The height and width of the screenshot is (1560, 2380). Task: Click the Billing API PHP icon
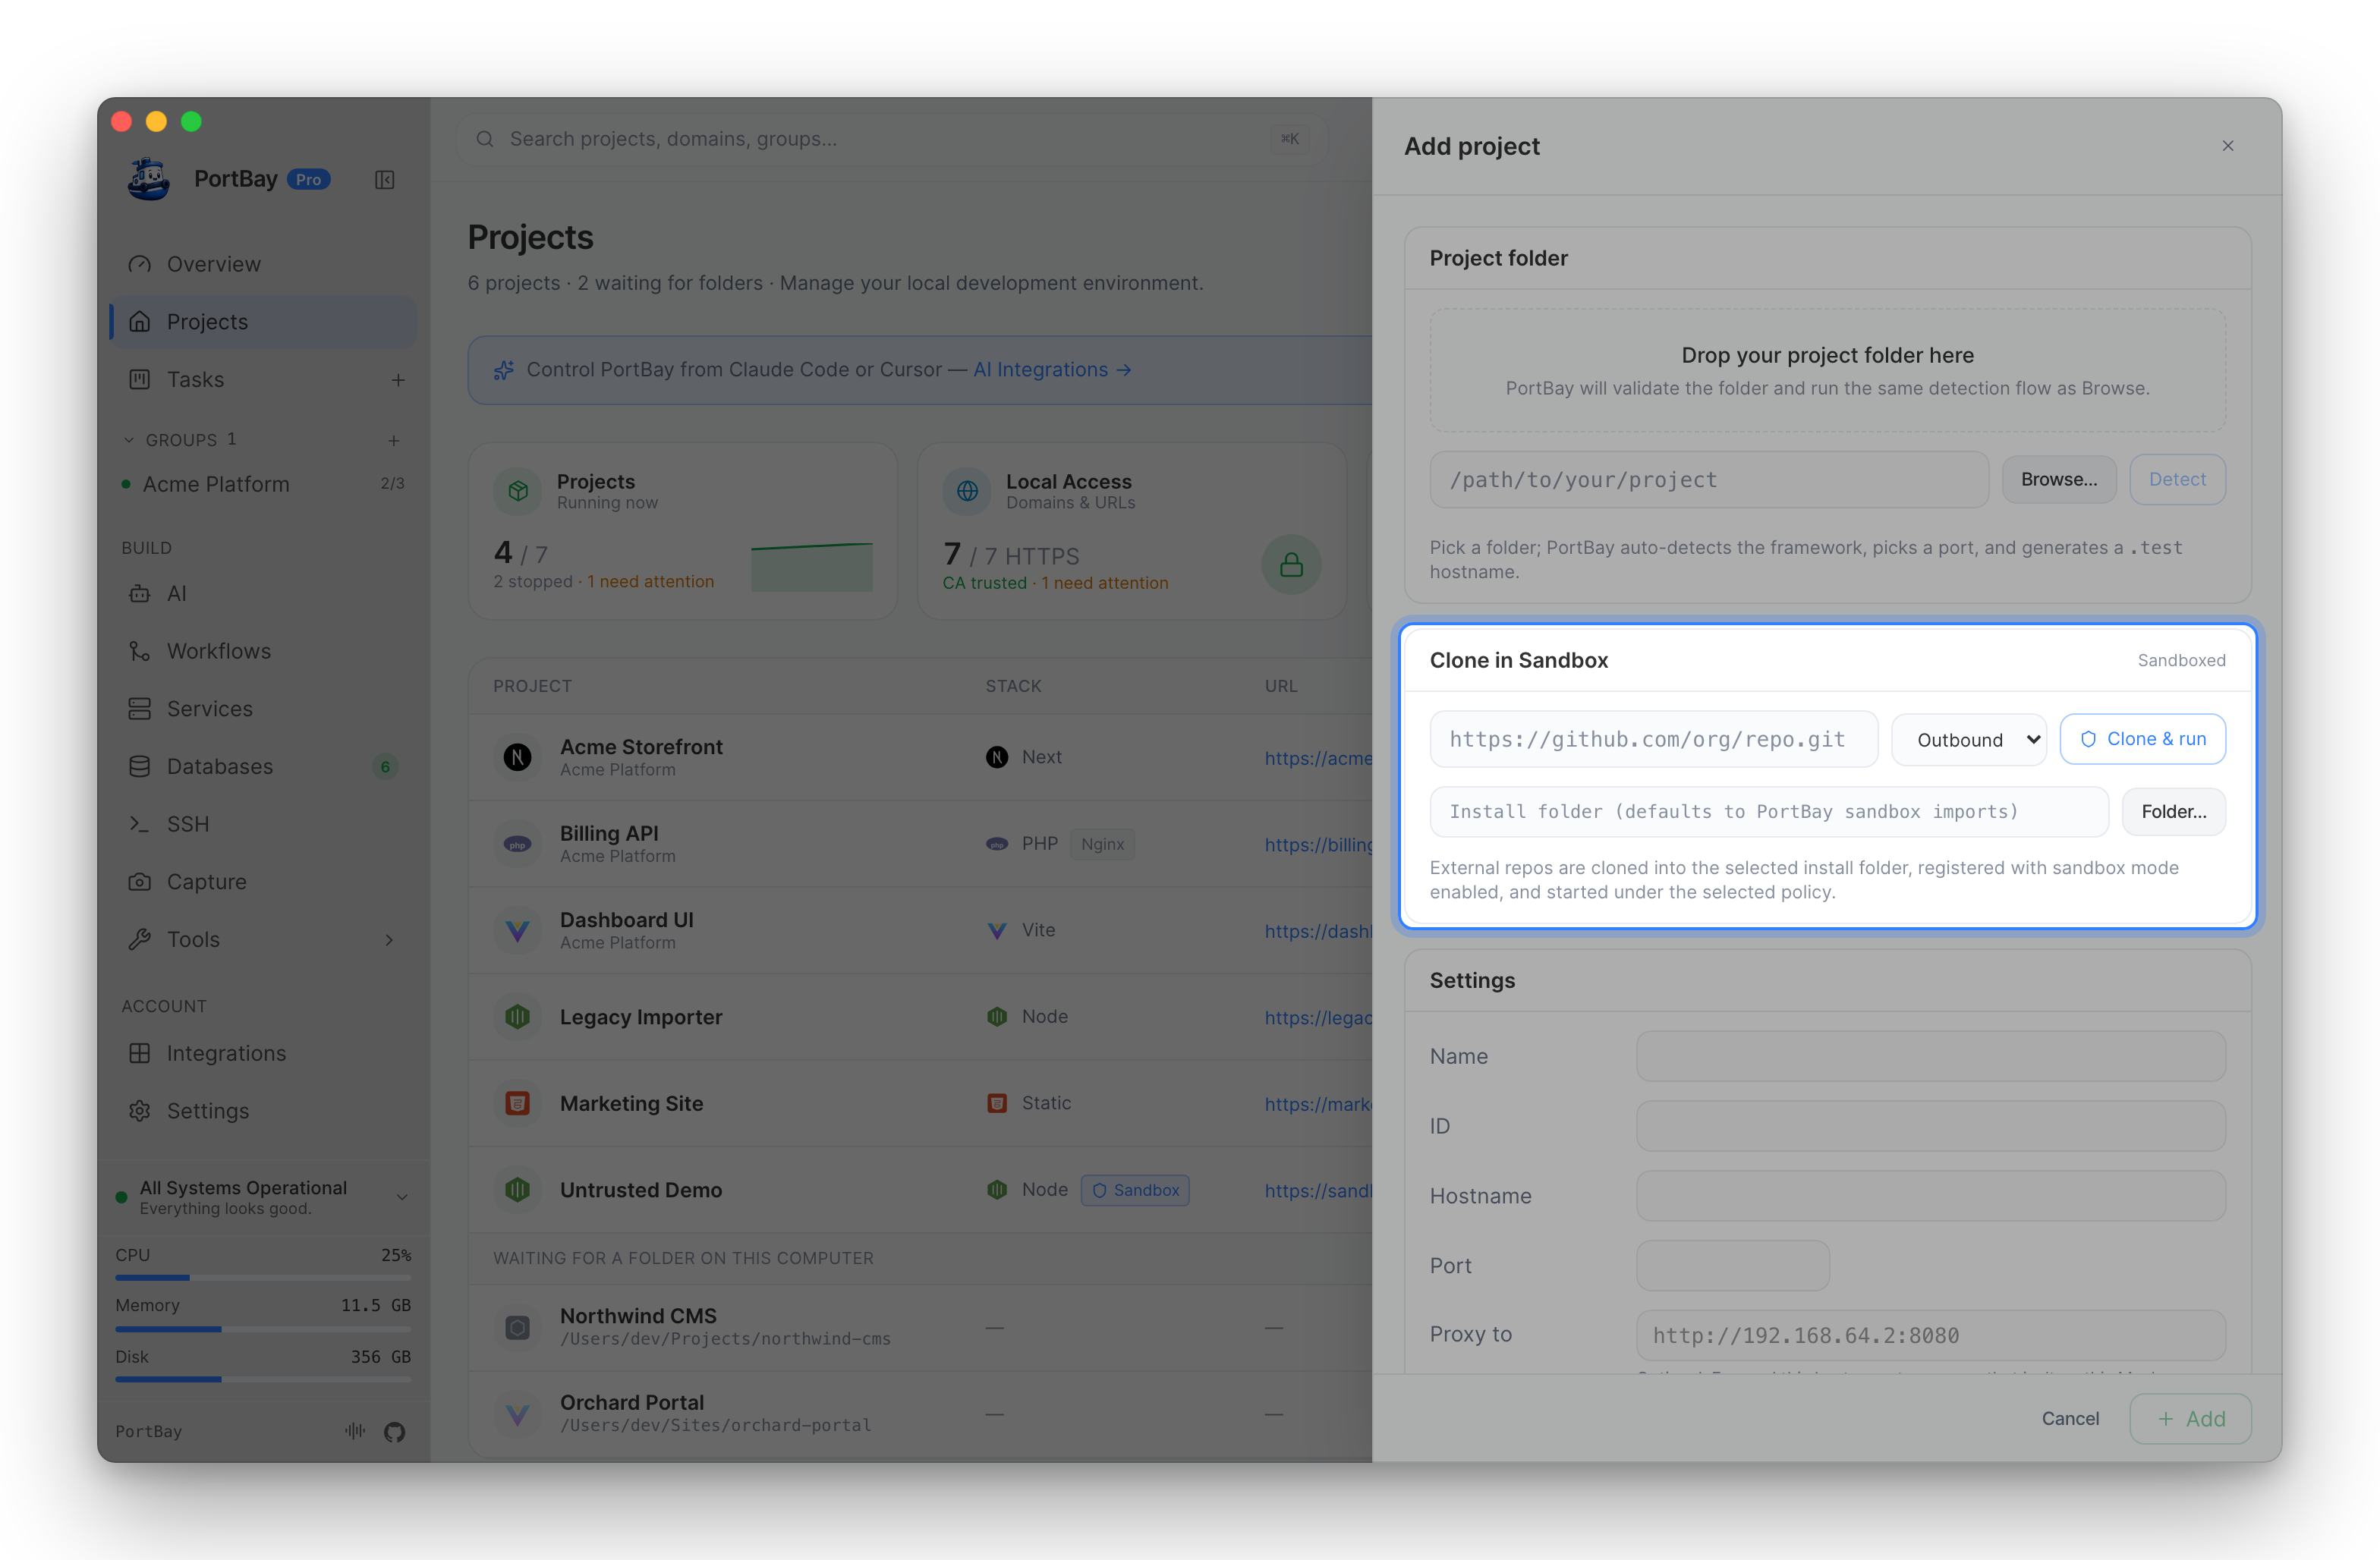click(x=517, y=844)
